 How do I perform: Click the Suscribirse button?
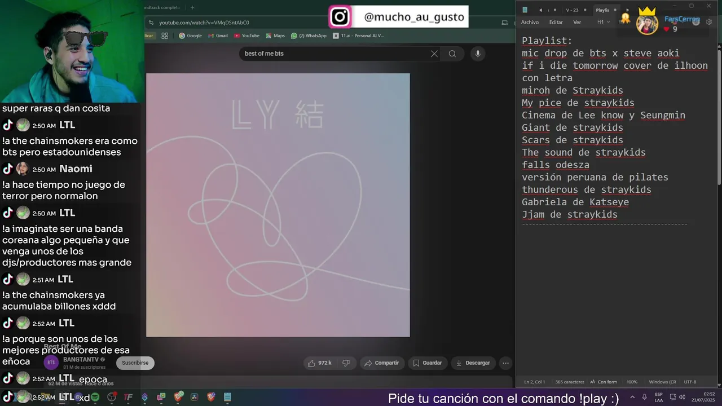[x=135, y=363]
